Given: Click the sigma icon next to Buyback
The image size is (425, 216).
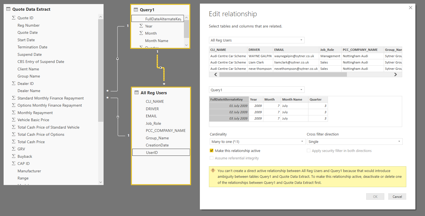Looking at the screenshot, I should click(x=13, y=156).
